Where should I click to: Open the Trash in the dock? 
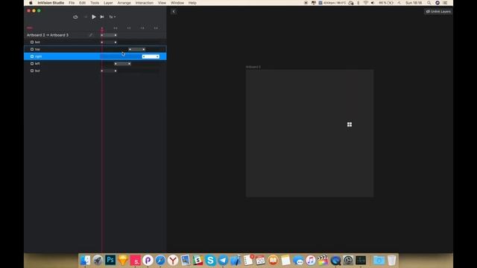pyautogui.click(x=392, y=260)
